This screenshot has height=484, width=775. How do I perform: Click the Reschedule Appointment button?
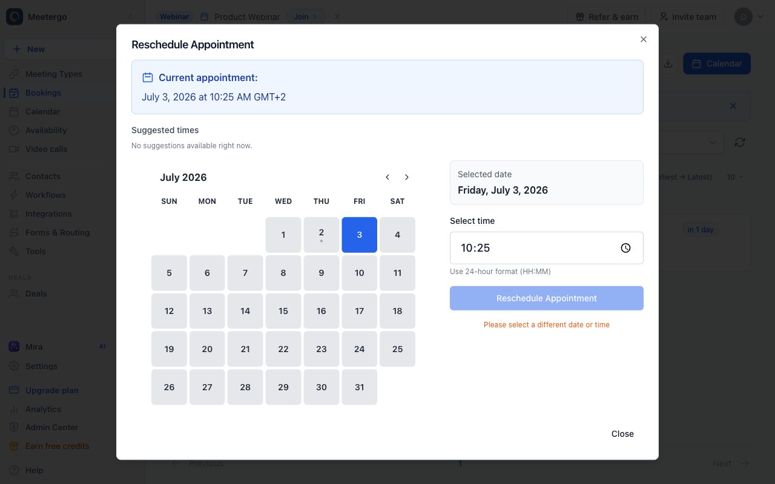547,298
